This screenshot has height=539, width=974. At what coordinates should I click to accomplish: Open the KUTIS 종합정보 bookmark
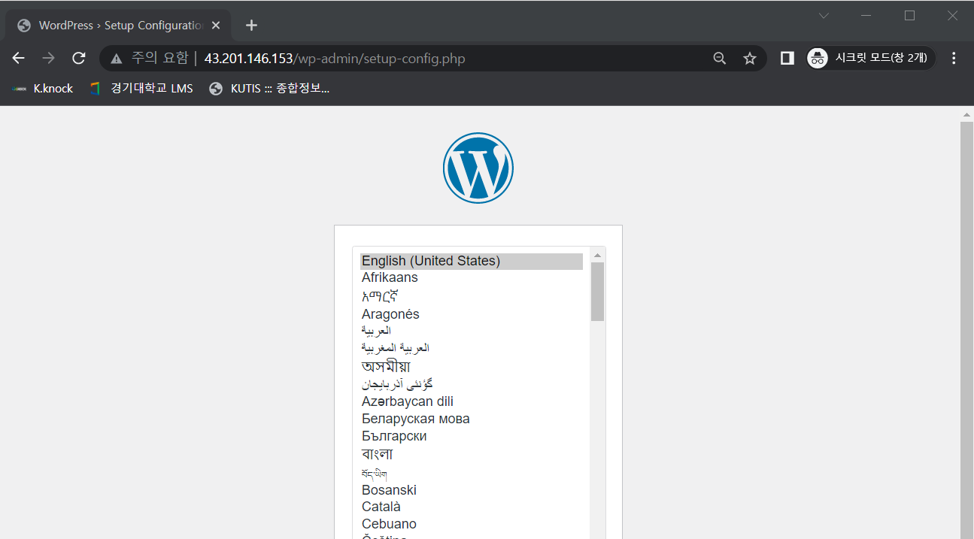click(x=269, y=89)
